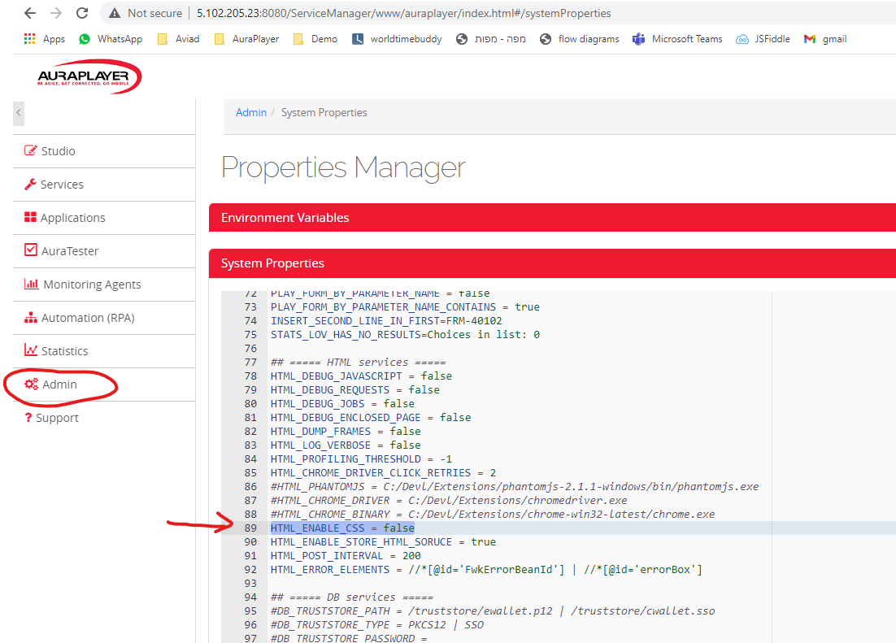Open WhatsApp bookmark icon
Viewport: 896px width, 643px height.
click(85, 39)
